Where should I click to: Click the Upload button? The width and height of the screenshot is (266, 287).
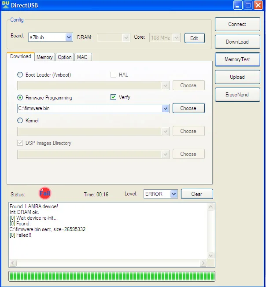[x=237, y=77]
